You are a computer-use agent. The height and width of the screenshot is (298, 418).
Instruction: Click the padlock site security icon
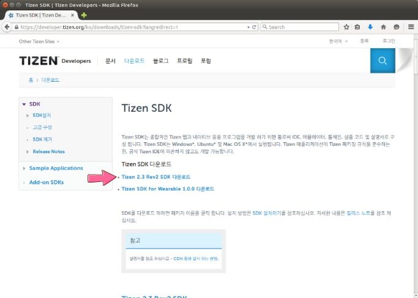pos(17,27)
